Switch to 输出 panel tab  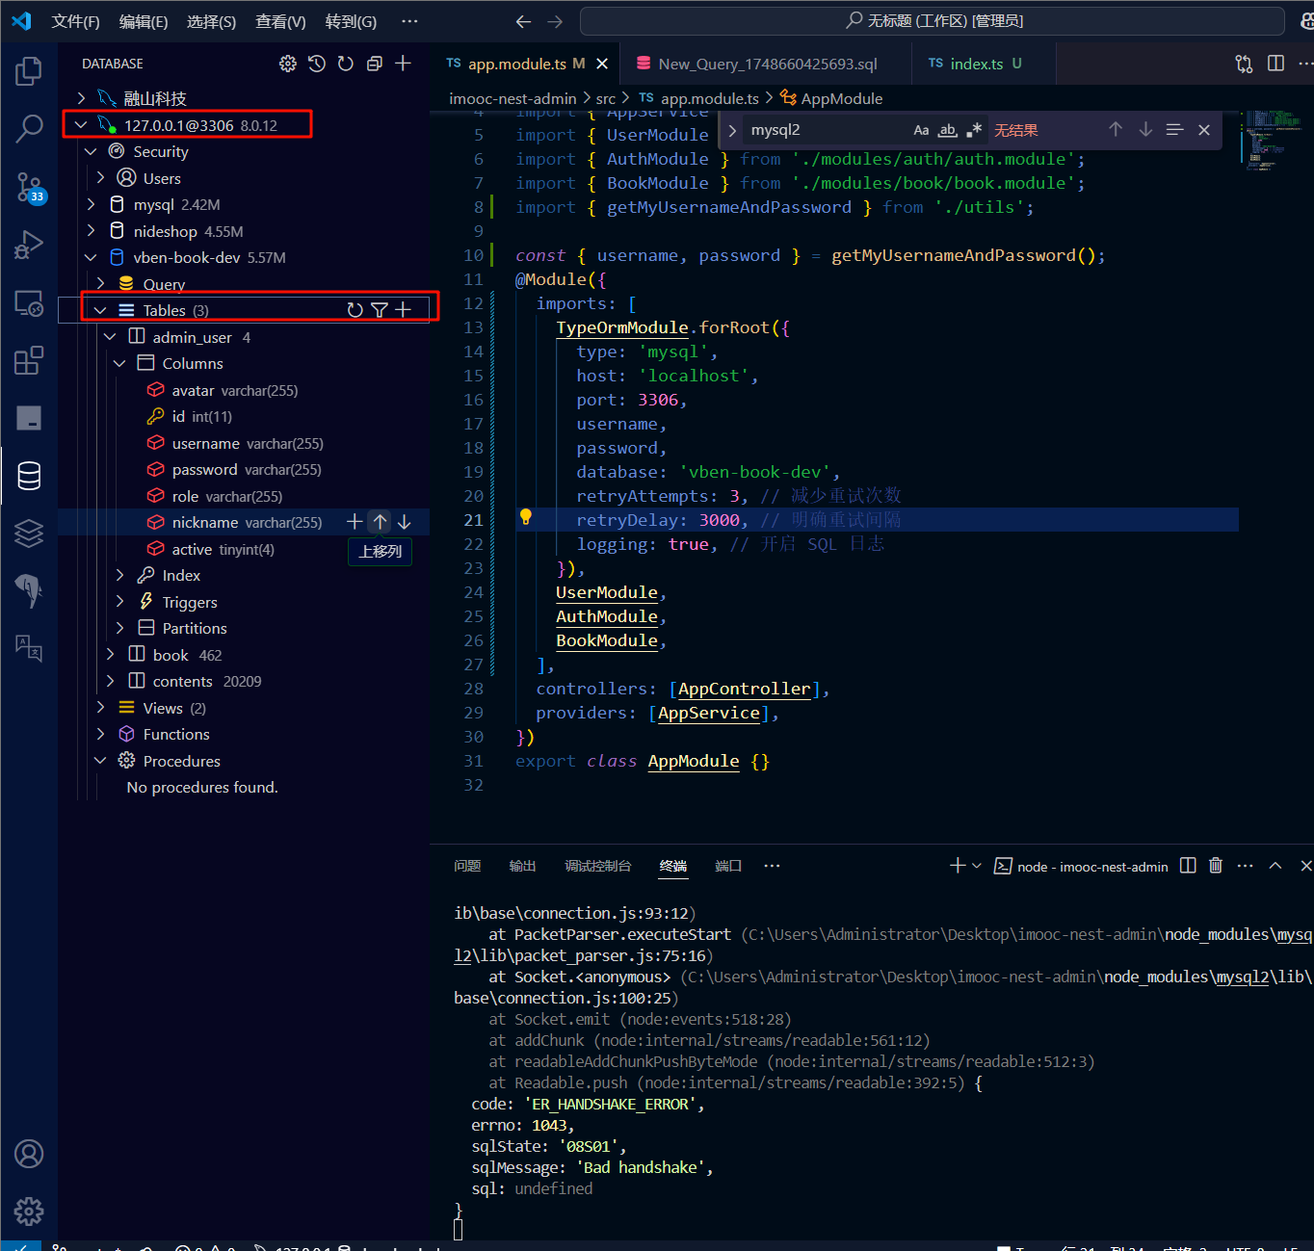pyautogui.click(x=522, y=866)
